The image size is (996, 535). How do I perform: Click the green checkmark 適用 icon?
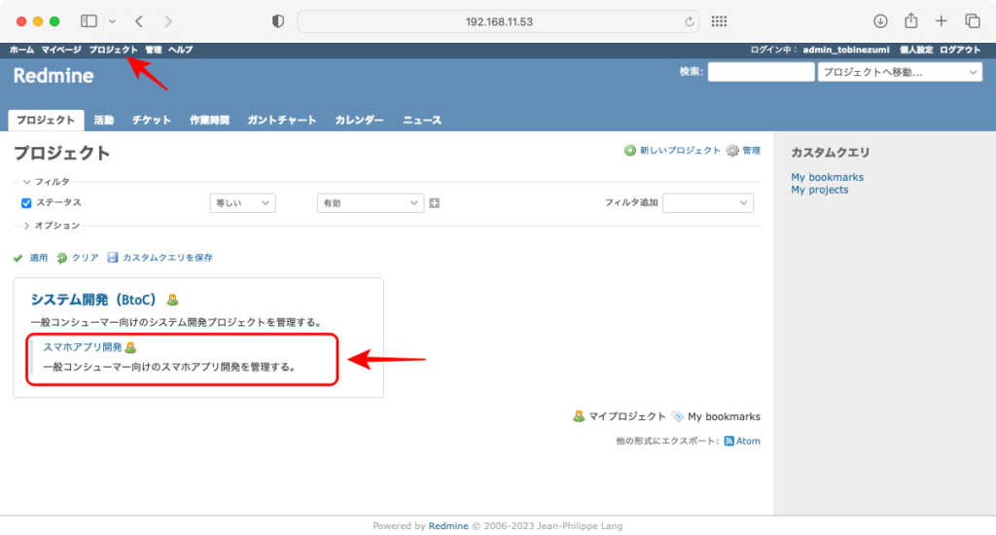(18, 258)
